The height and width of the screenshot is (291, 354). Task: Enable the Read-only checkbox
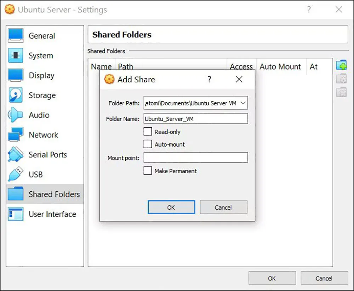pyautogui.click(x=148, y=132)
